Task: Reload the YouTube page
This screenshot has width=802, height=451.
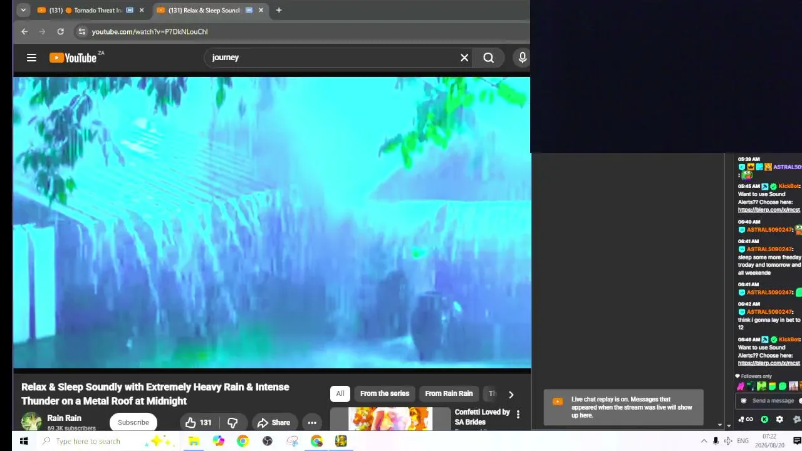Action: coord(60,31)
